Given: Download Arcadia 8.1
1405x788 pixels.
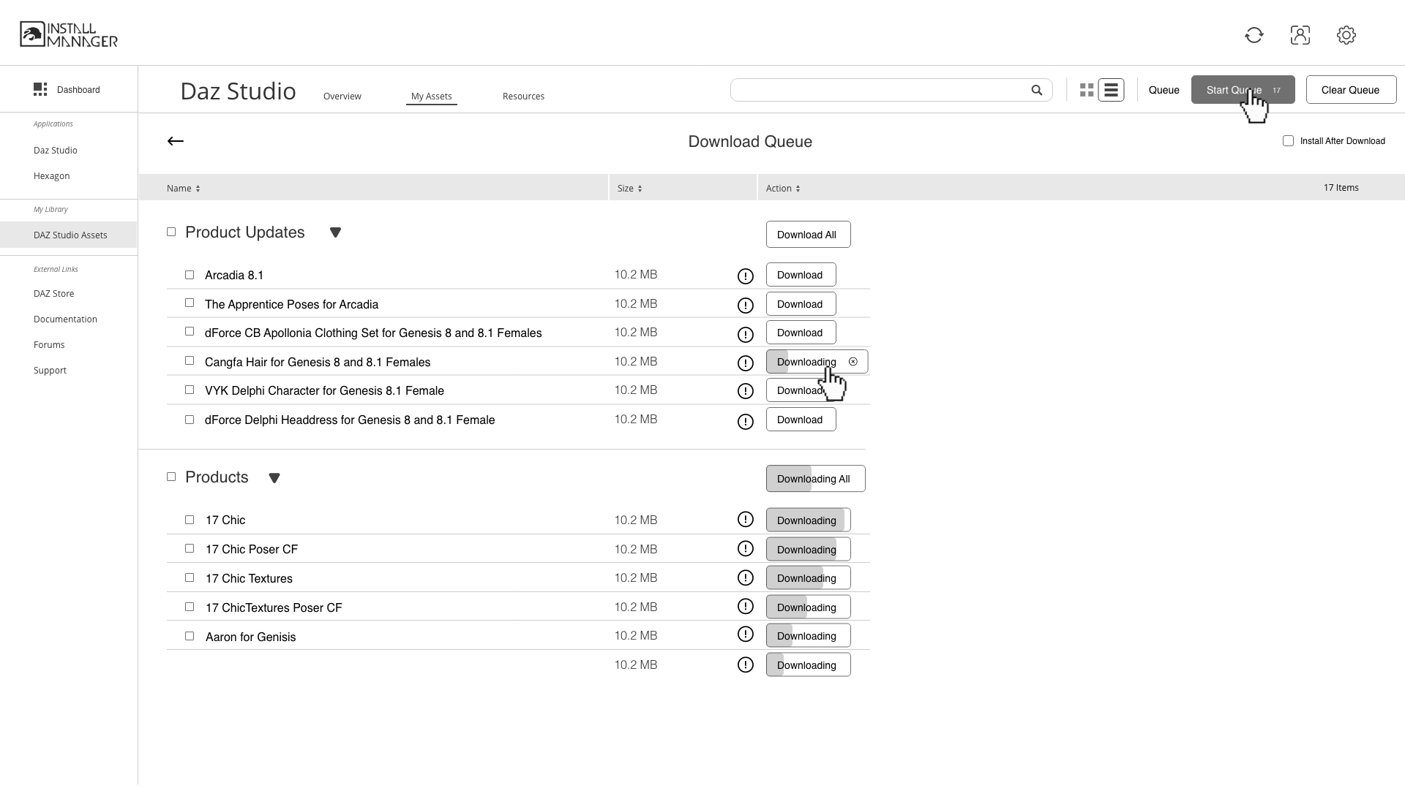Looking at the screenshot, I should pyautogui.click(x=801, y=275).
